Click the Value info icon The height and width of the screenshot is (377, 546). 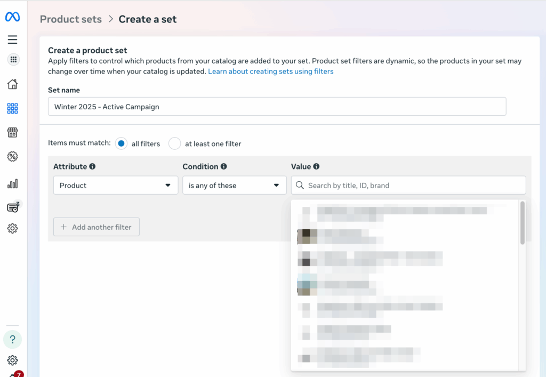click(316, 166)
